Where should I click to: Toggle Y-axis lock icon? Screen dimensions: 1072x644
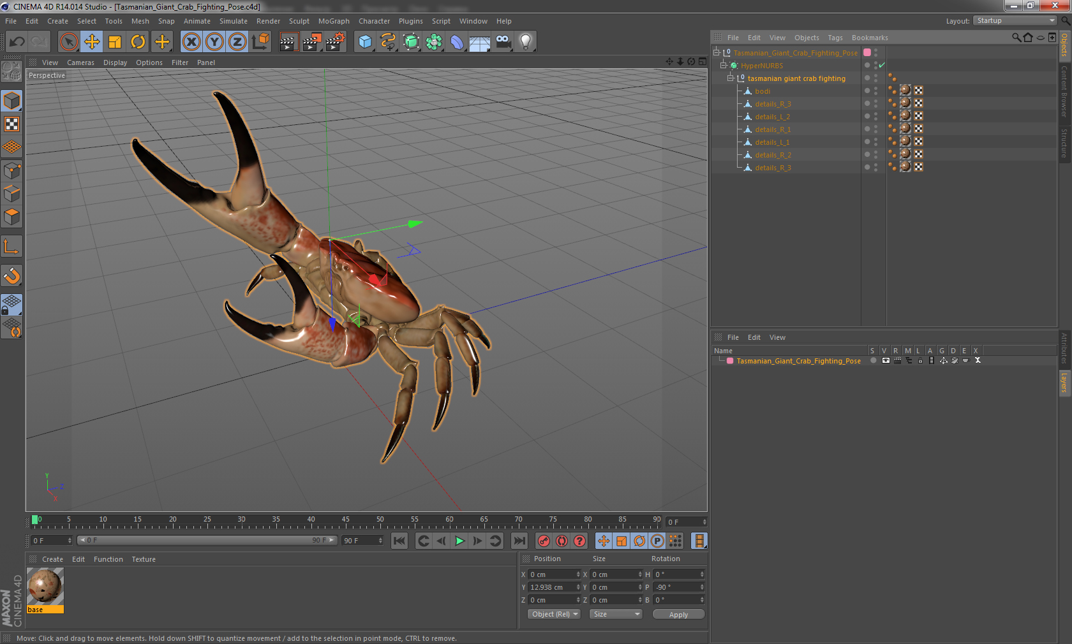click(214, 42)
